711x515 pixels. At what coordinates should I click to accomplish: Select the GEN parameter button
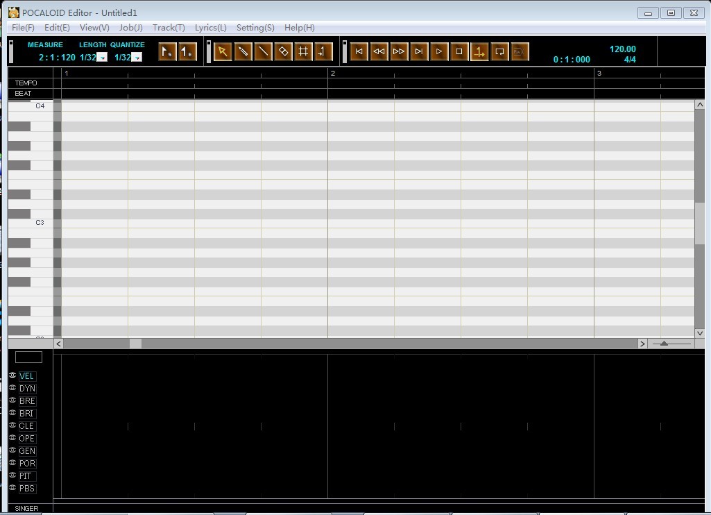point(27,451)
